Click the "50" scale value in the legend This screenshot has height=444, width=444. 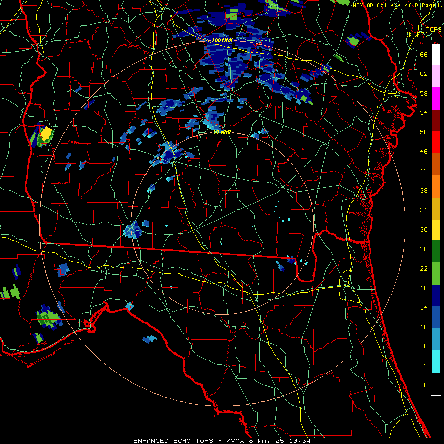point(424,132)
